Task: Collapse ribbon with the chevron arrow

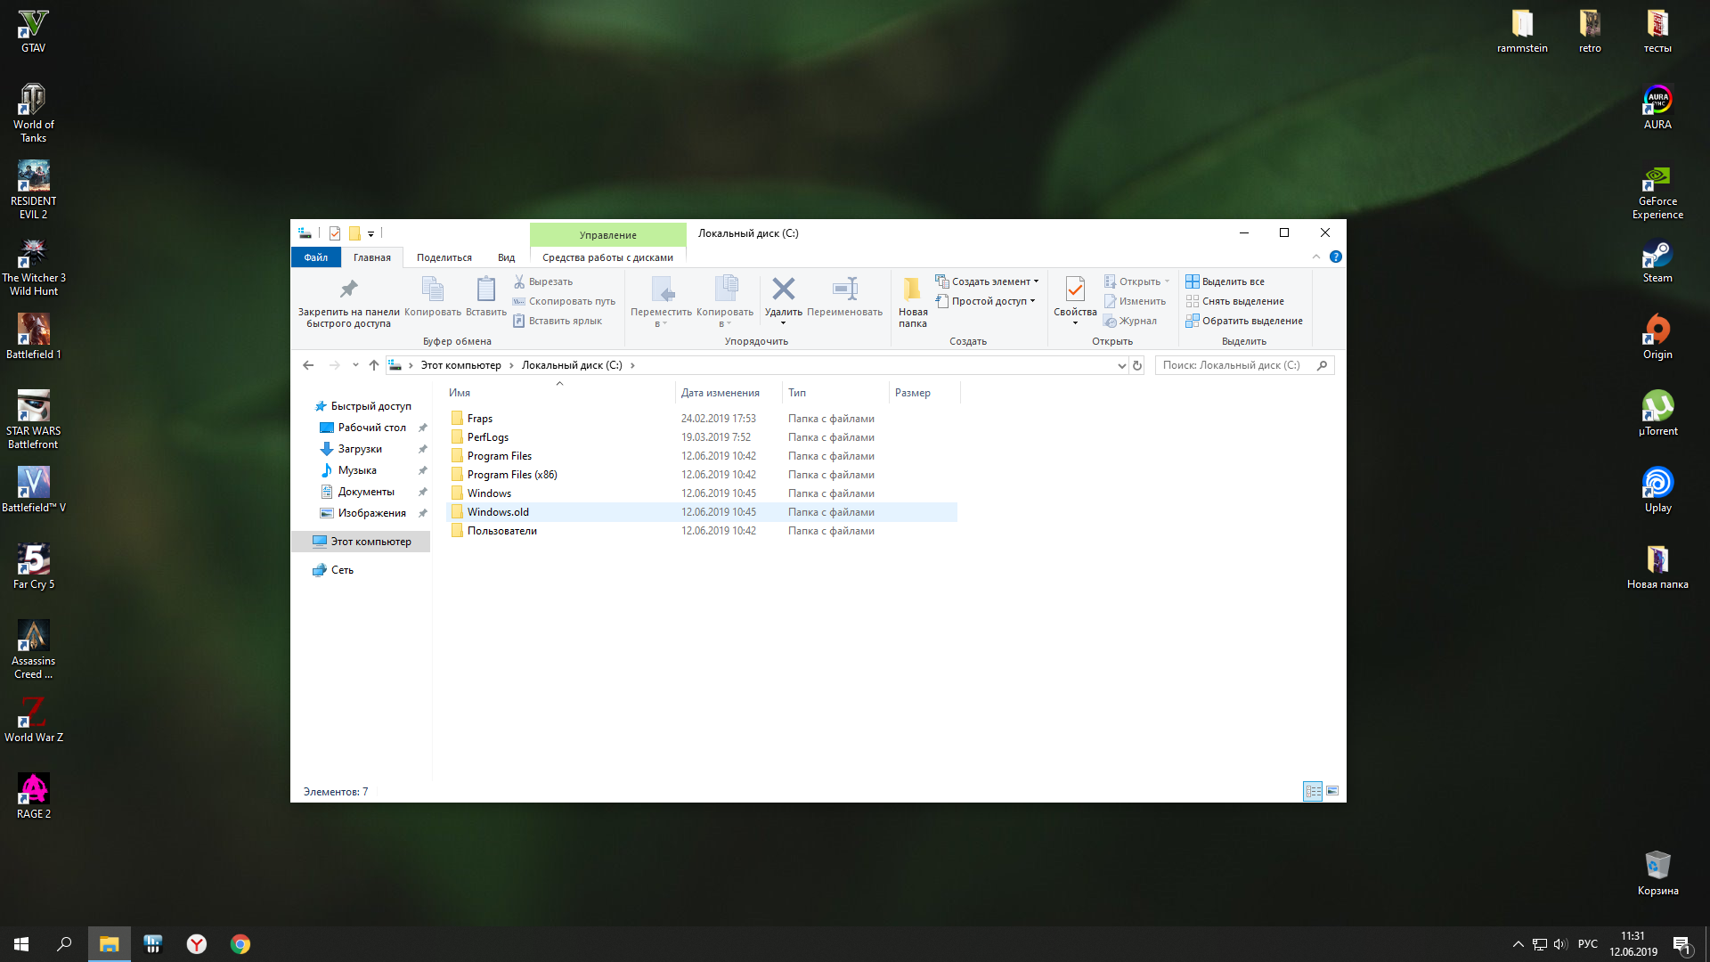Action: click(x=1316, y=257)
